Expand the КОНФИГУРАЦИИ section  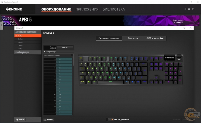(x=28, y=53)
